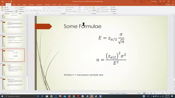Open the Insert tab
This screenshot has height=98, width=175.
(14, 5)
